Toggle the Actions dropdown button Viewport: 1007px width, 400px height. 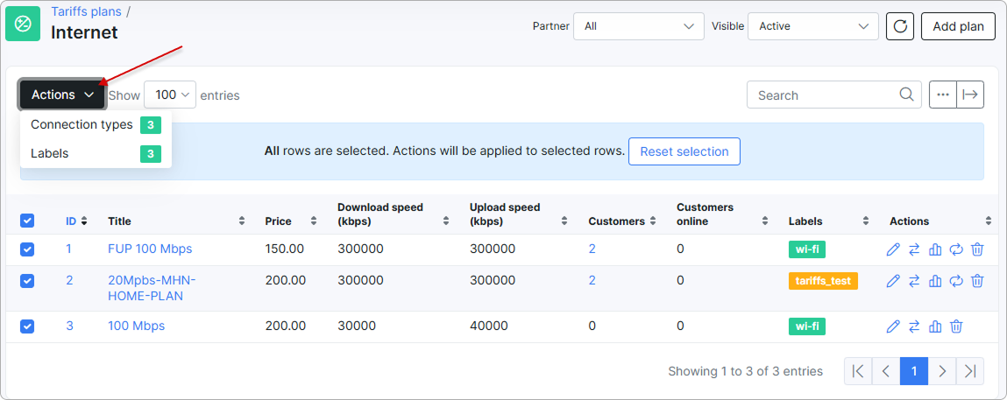pyautogui.click(x=62, y=95)
